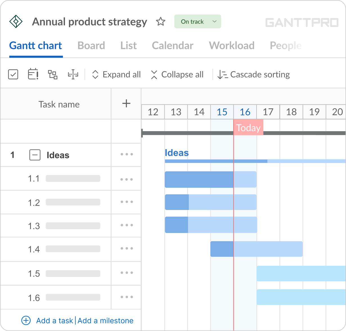Click the Collapse all arrows icon
346x331 pixels.
coord(154,74)
